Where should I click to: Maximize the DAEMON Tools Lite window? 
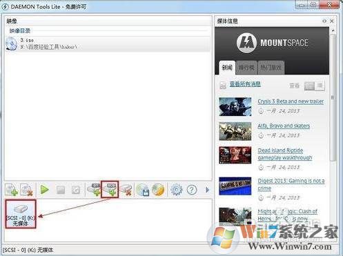tap(313, 5)
